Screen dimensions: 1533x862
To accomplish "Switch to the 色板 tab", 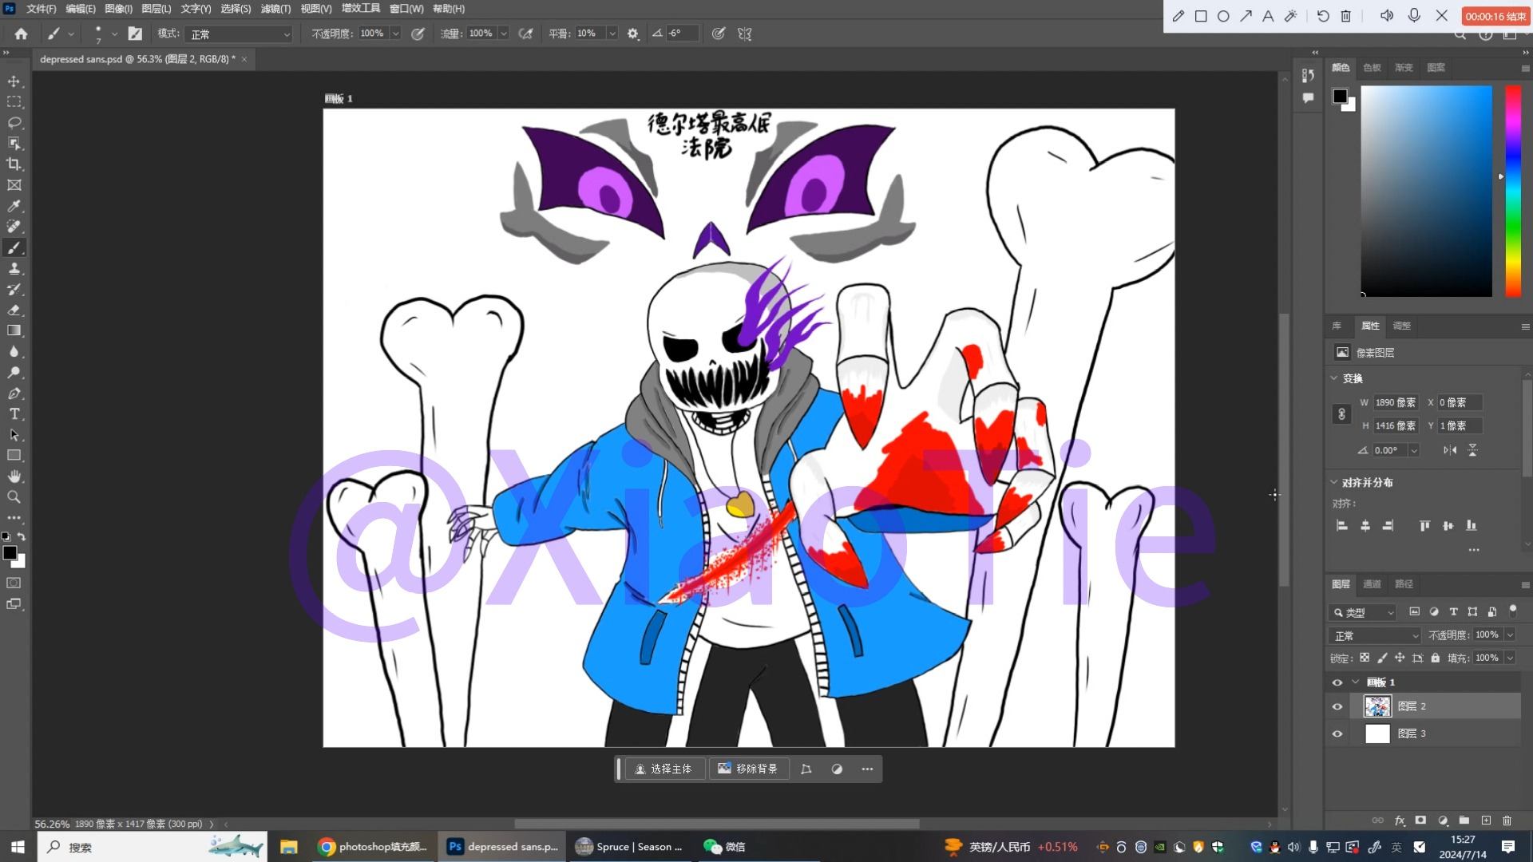I will [x=1372, y=67].
